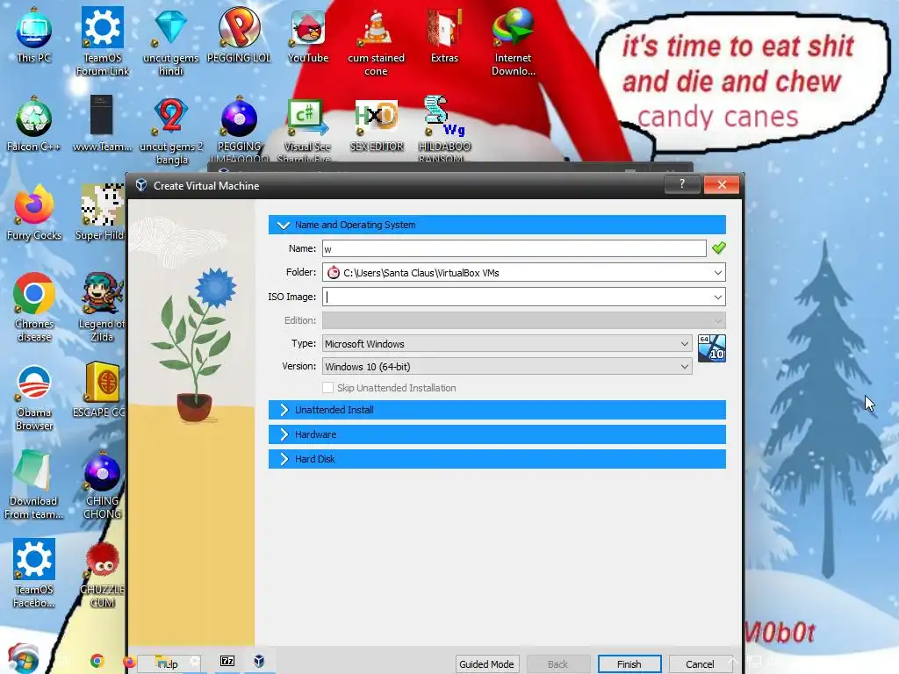Close the Create Virtual Machine dialog
The image size is (899, 674).
pos(722,184)
